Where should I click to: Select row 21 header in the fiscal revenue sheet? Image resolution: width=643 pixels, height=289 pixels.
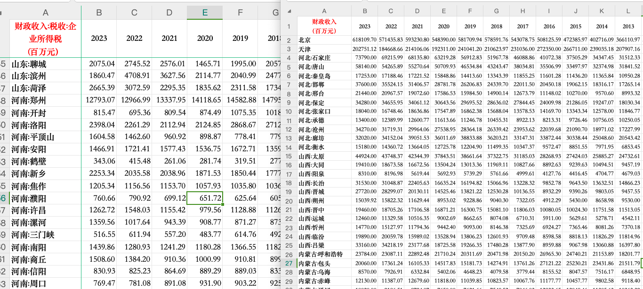(289, 210)
